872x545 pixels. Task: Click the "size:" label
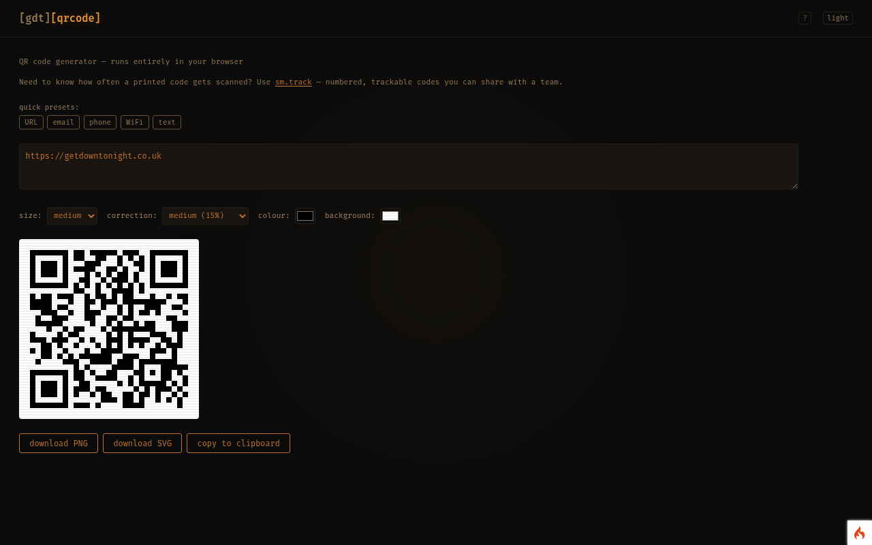pyautogui.click(x=31, y=215)
